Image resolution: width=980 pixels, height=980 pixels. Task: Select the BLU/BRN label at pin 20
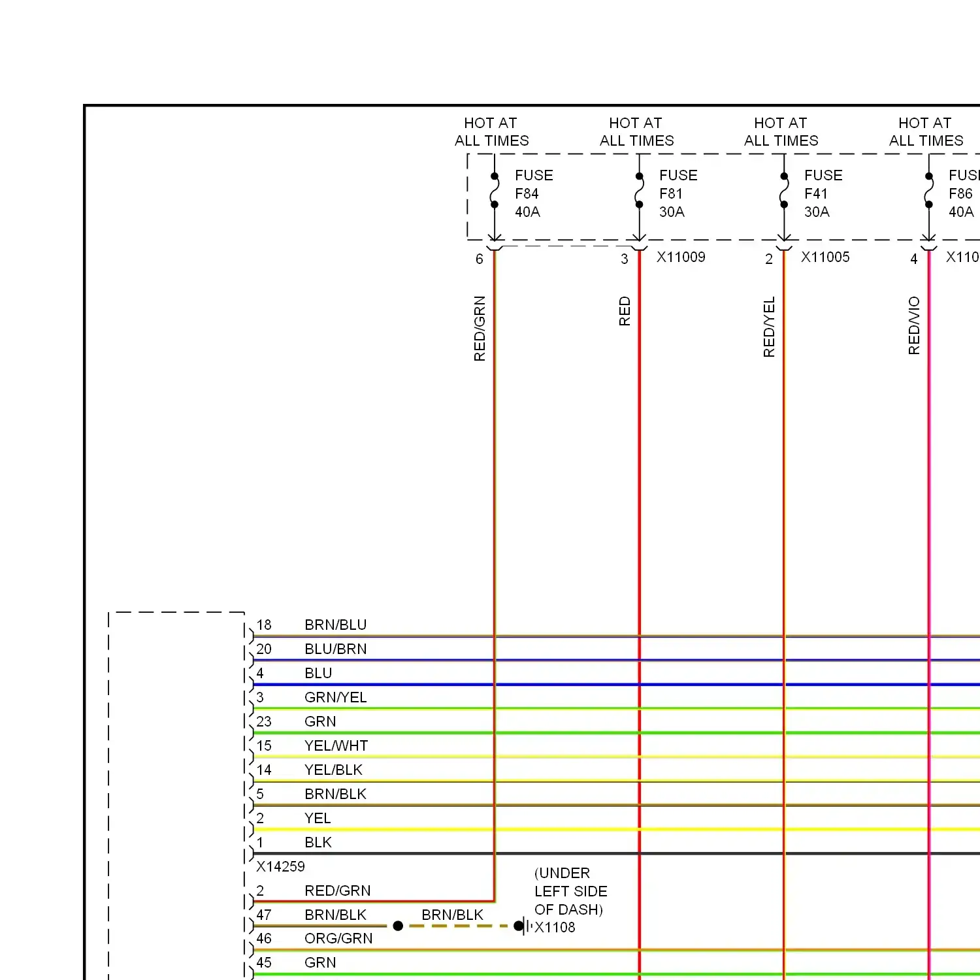click(336, 649)
